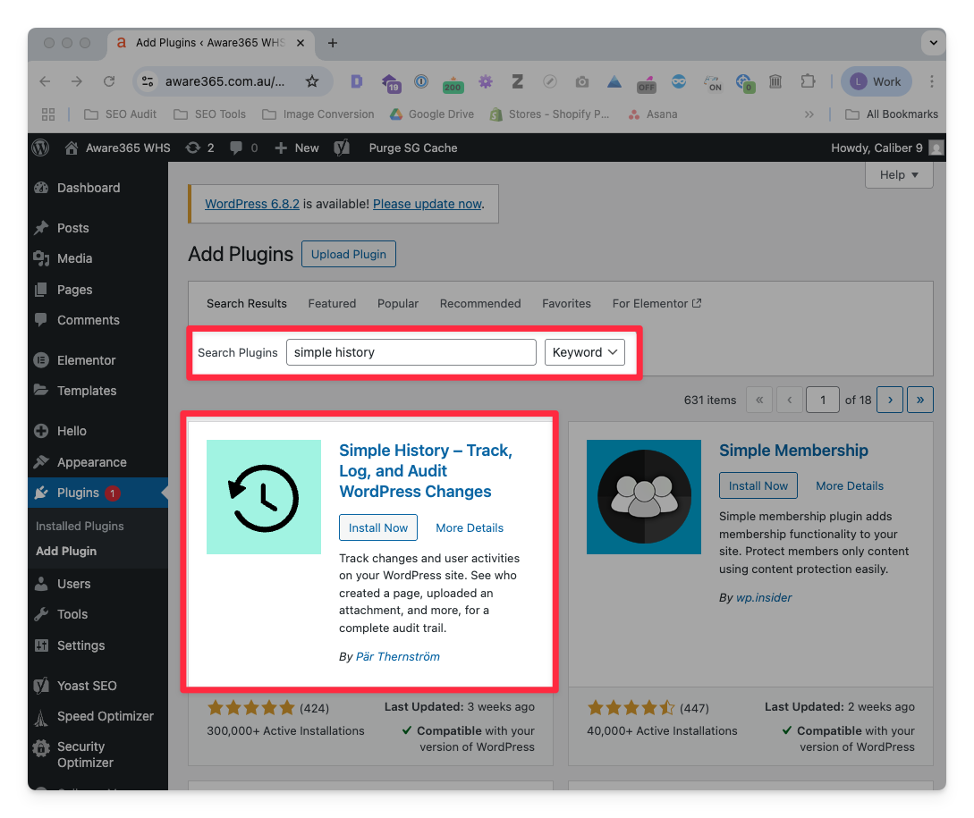The width and height of the screenshot is (974, 818).
Task: Switch to the Featured plugins tab
Action: point(332,304)
